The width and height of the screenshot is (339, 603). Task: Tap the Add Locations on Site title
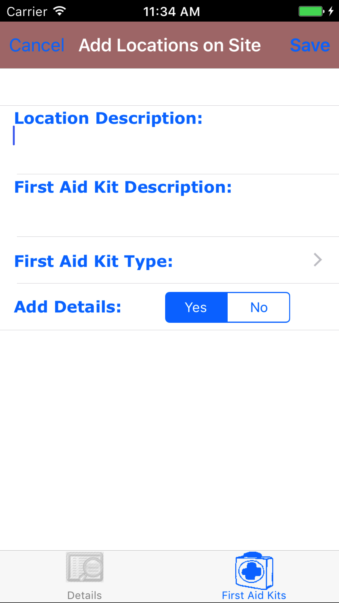coord(170,45)
